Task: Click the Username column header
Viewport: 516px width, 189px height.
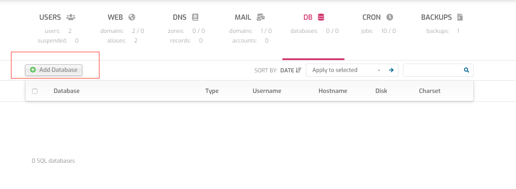Action: pyautogui.click(x=267, y=91)
